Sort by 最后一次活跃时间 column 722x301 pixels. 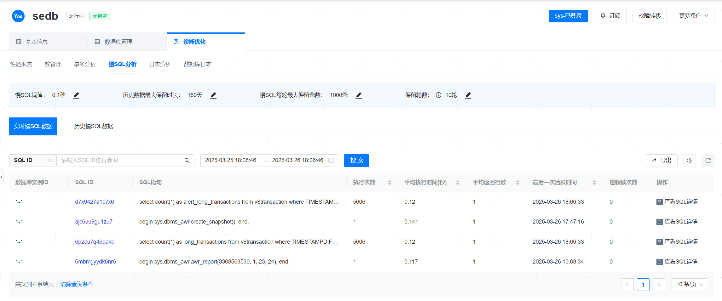[594, 183]
